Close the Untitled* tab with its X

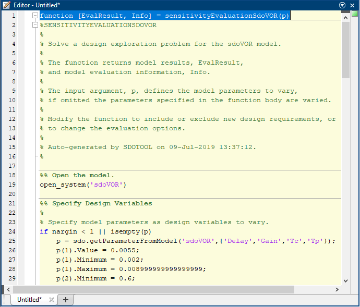coord(52,300)
